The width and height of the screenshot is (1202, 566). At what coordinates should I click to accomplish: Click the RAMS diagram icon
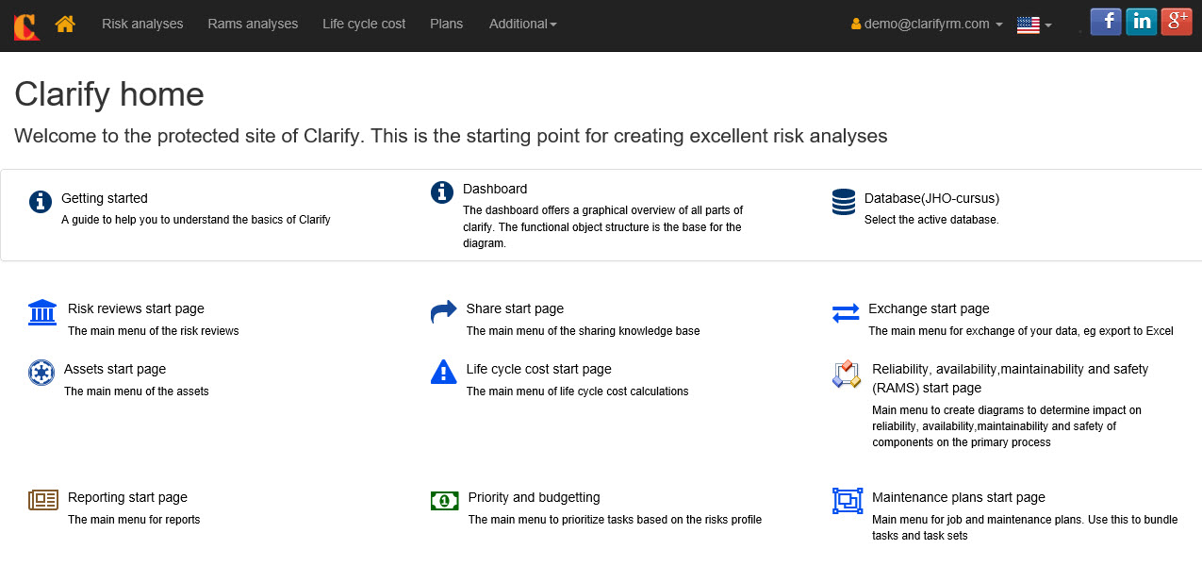coord(847,375)
